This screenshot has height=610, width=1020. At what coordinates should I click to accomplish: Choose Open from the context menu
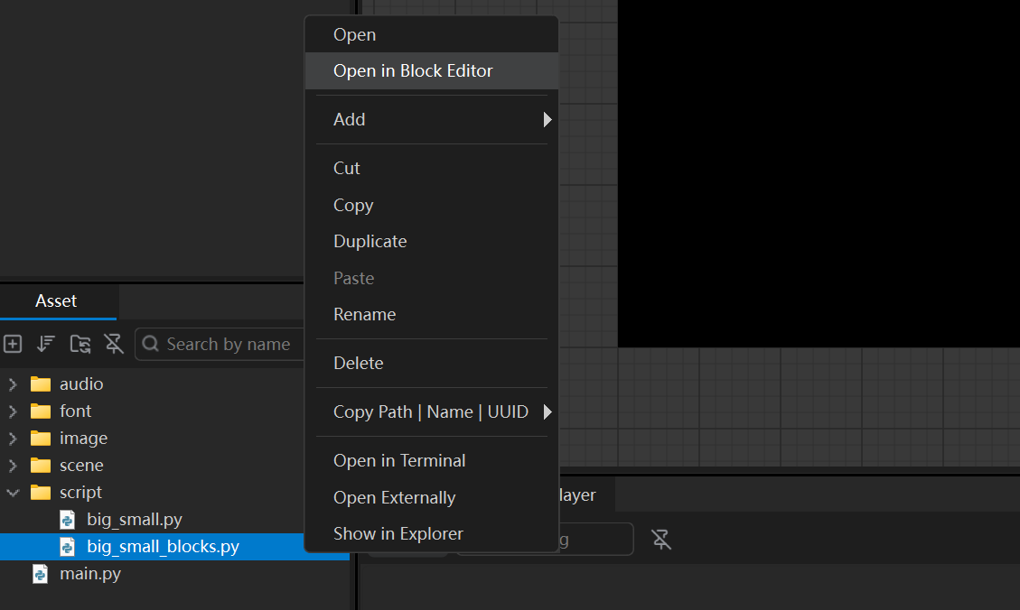click(x=432, y=34)
